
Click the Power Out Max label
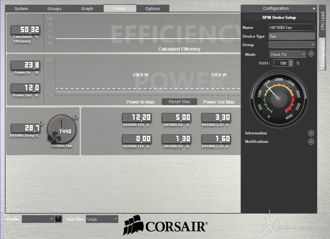pos(219,102)
